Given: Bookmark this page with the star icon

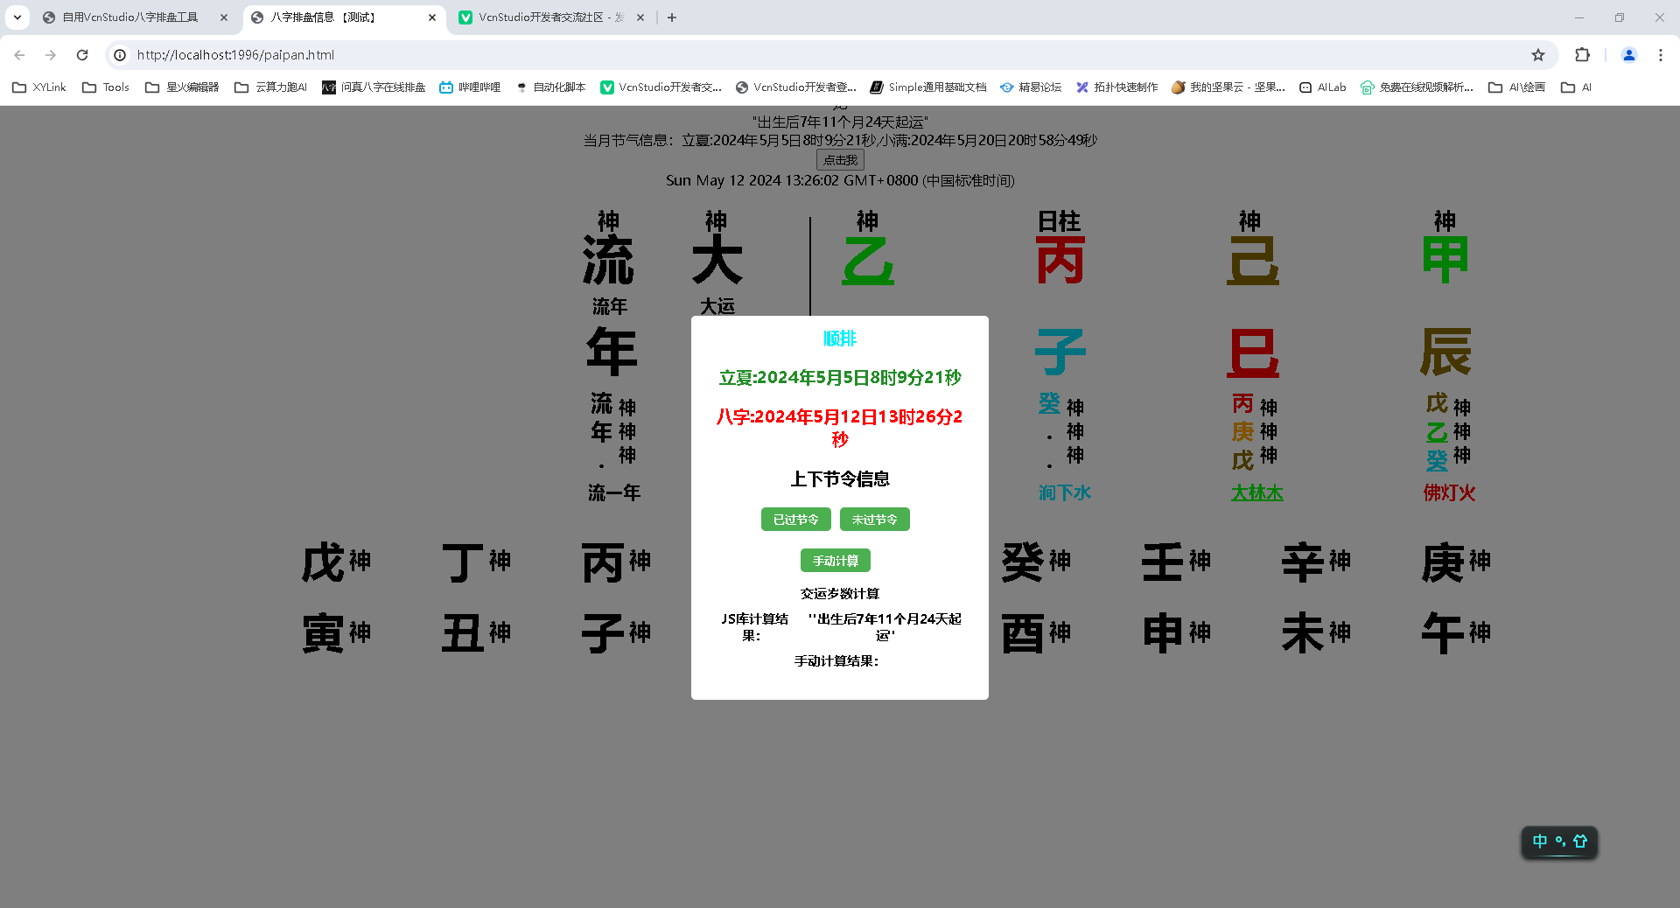Looking at the screenshot, I should (x=1538, y=55).
